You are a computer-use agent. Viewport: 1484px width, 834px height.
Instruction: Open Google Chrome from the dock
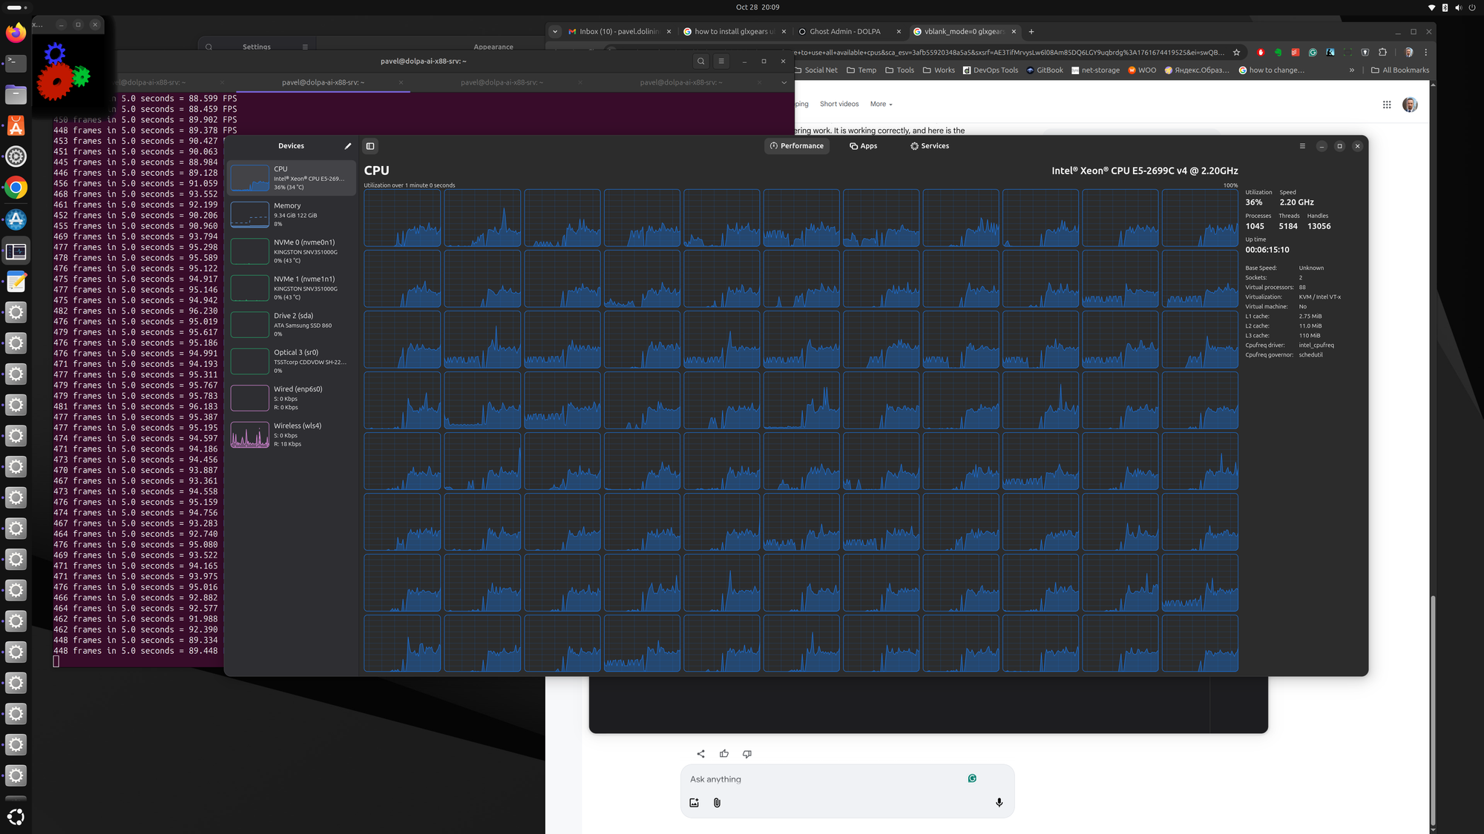(16, 188)
